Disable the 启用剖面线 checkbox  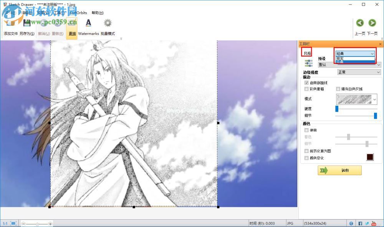tap(306, 83)
